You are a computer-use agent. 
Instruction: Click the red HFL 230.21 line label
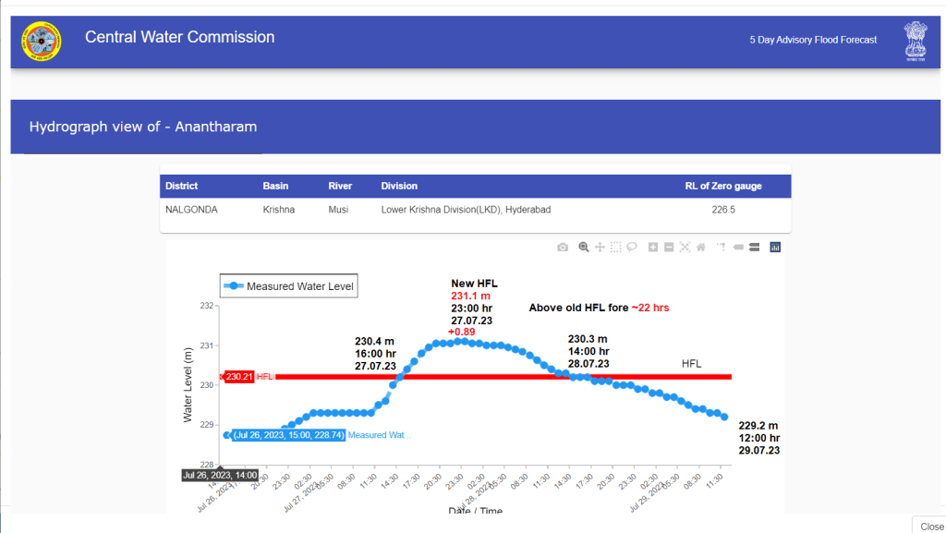(x=240, y=377)
